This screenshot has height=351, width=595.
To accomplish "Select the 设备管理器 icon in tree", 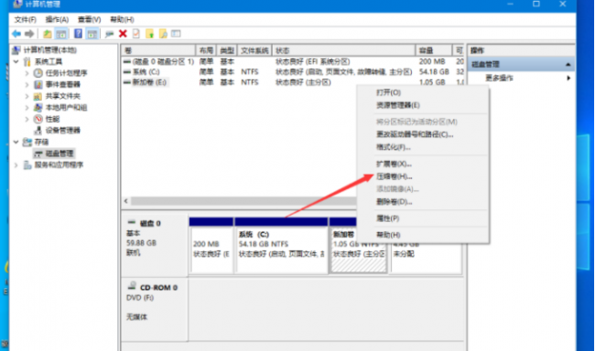I will point(38,131).
